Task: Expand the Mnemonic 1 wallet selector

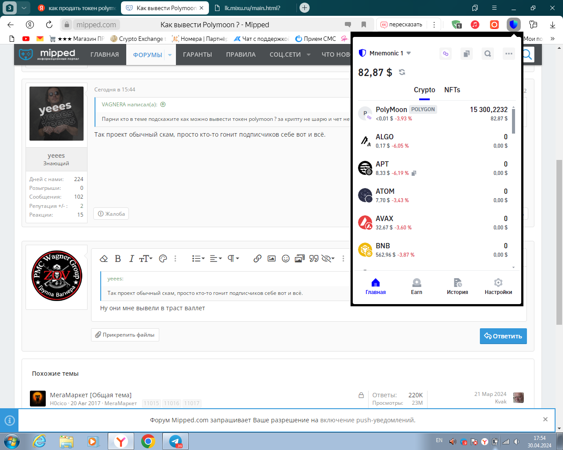Action: pos(385,53)
